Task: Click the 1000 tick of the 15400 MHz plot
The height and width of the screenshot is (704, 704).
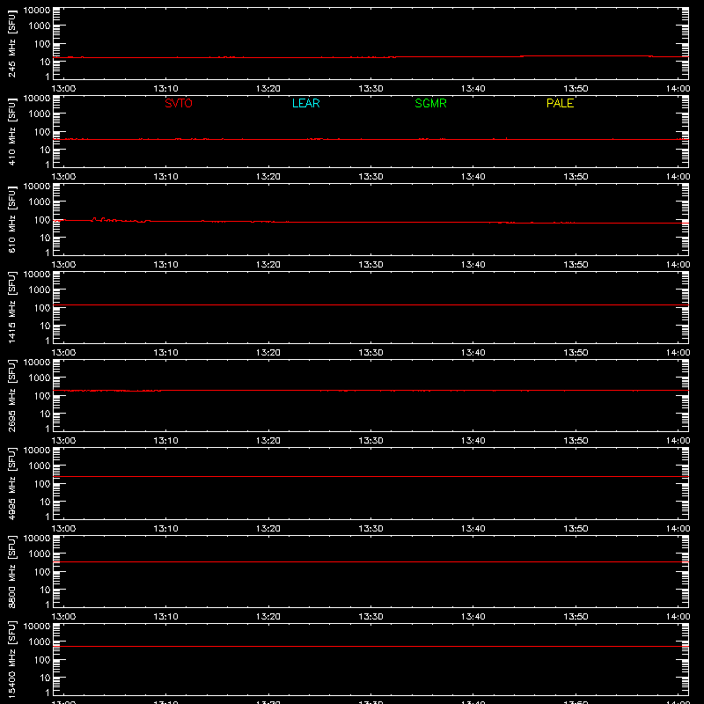Action: [40, 642]
